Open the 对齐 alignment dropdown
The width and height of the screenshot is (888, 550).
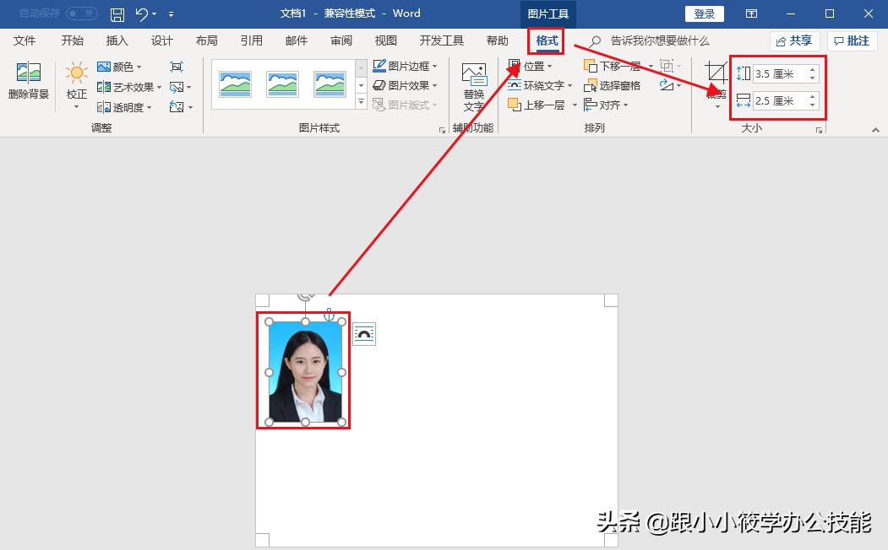click(x=611, y=105)
